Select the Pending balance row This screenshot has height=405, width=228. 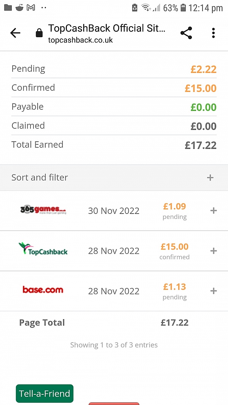point(114,69)
